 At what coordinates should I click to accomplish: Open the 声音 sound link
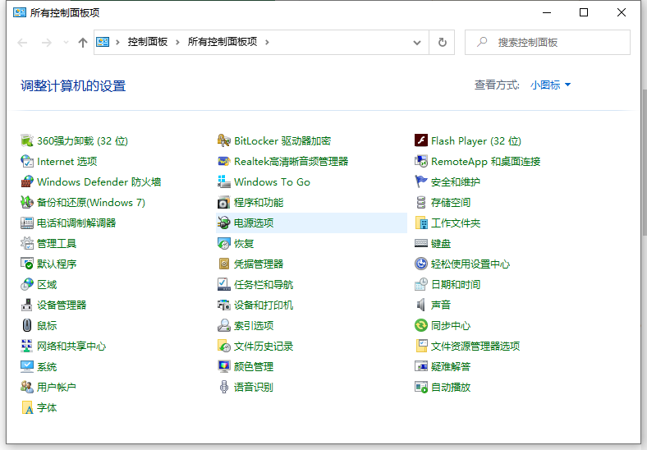[441, 305]
